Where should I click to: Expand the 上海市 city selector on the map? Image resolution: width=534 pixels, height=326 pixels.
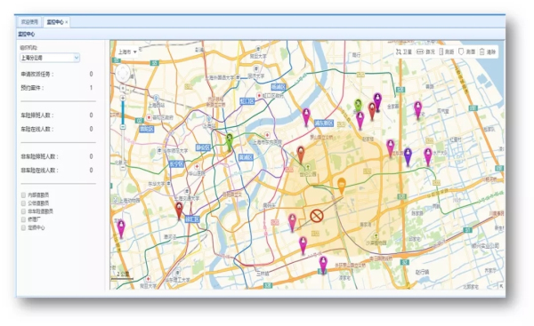[x=127, y=52]
